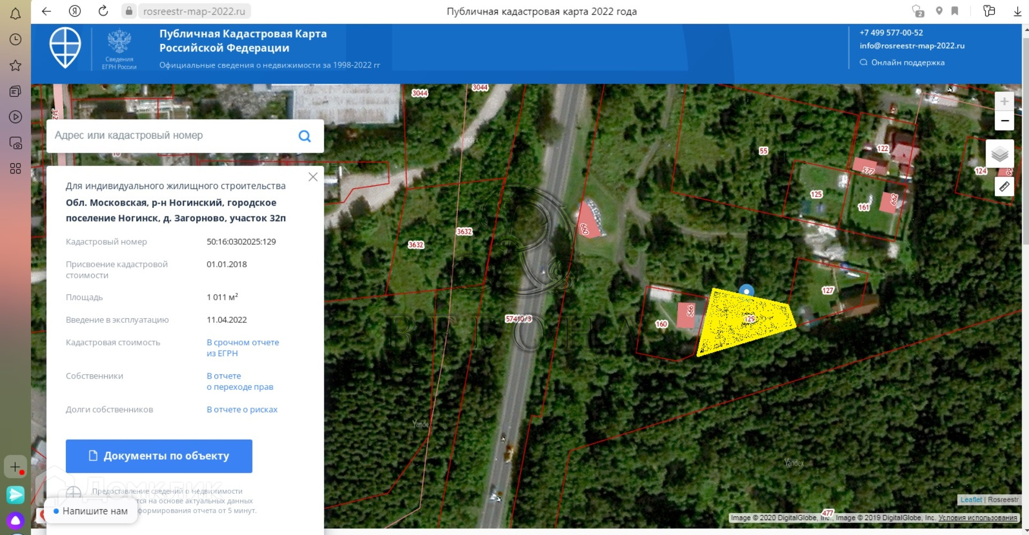Viewport: 1029px width, 535px height.
Task: Click the area value 1 011 м²
Action: [222, 297]
